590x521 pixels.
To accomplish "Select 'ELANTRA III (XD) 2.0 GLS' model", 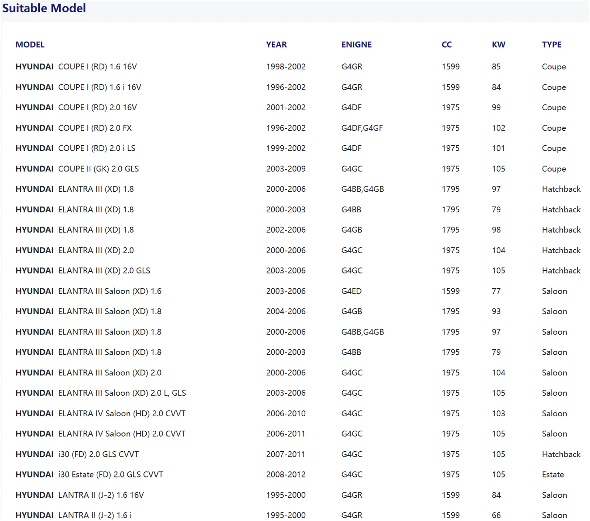I will [x=83, y=271].
